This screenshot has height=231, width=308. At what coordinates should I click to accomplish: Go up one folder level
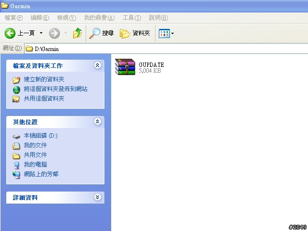77,33
